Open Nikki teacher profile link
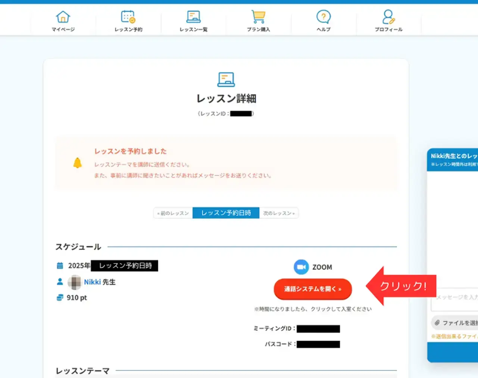The height and width of the screenshot is (378, 478). [92, 282]
